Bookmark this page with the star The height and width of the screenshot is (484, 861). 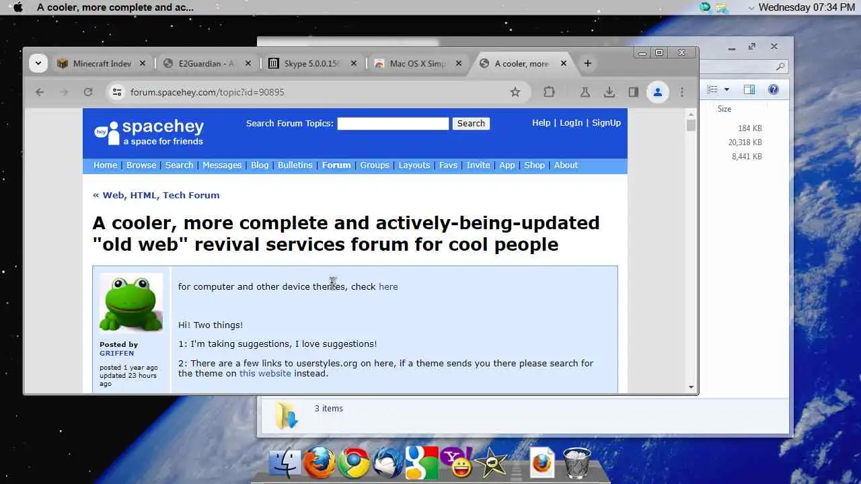[515, 92]
